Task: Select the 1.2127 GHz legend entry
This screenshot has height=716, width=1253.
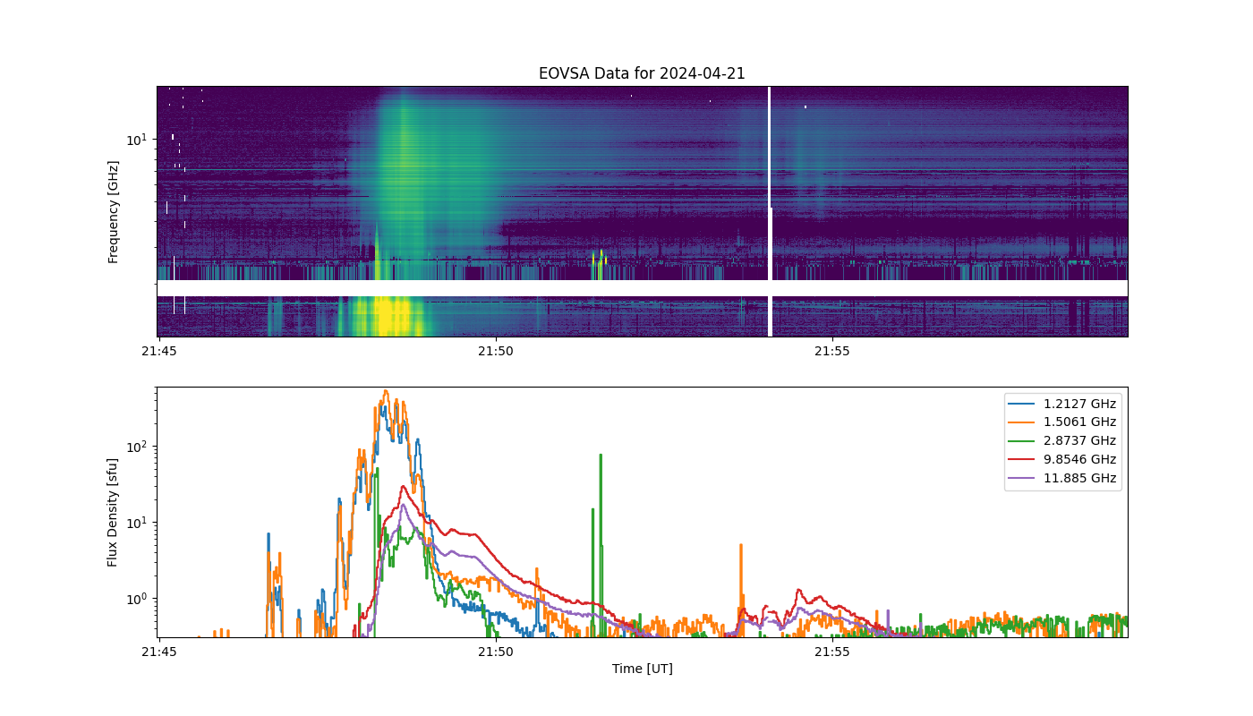Action: point(1063,404)
